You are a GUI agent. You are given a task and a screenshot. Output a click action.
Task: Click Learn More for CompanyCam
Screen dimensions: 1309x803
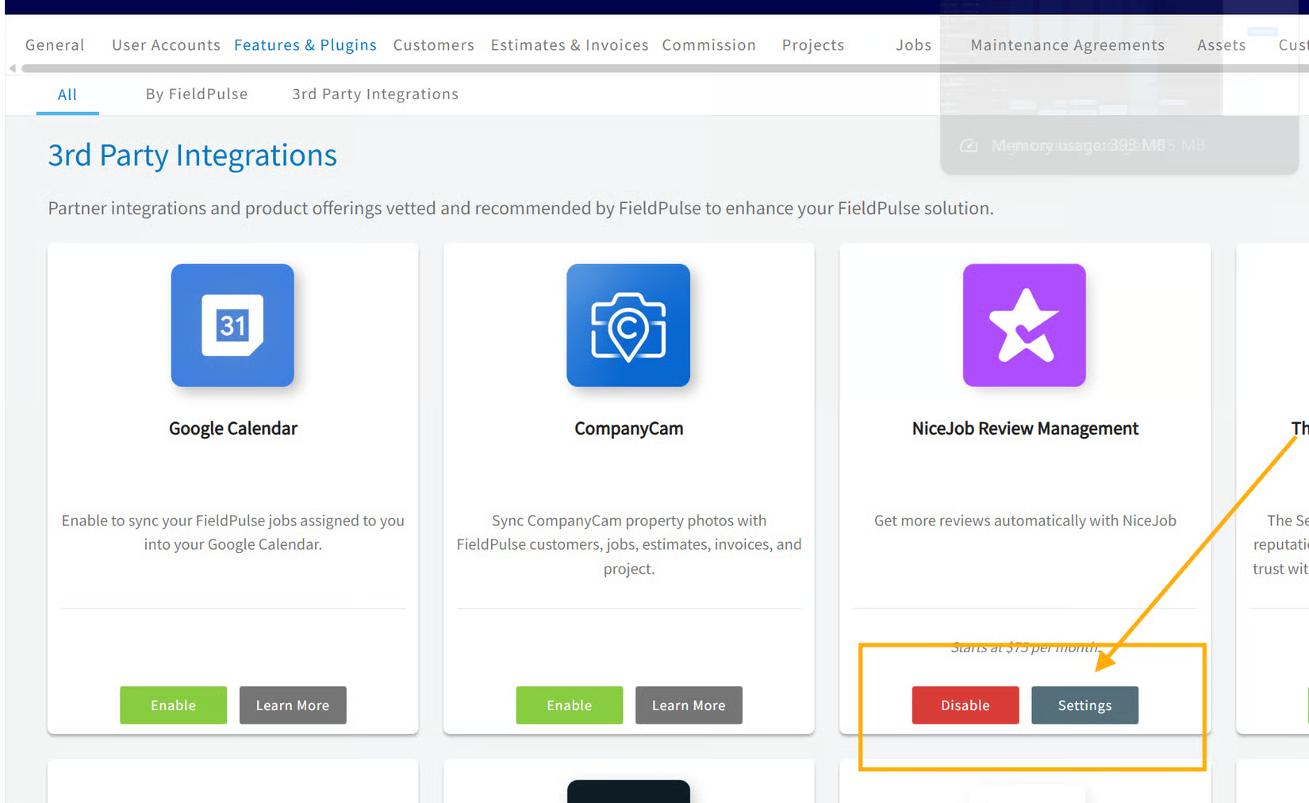(689, 705)
